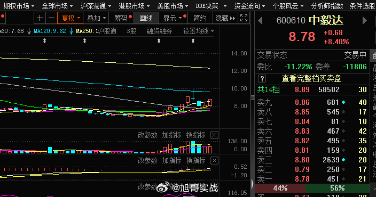This screenshot has width=376, height=197.
Task: Click MA120 downward arrow indicator
Action: pyautogui.click(x=71, y=31)
